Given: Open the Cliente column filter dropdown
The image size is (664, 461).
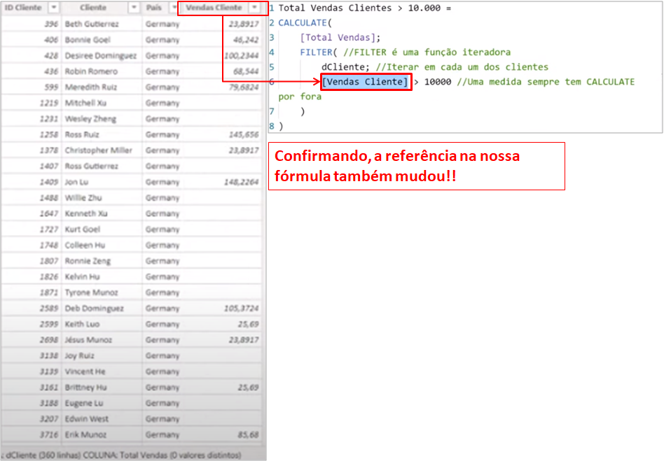Looking at the screenshot, I should (134, 8).
